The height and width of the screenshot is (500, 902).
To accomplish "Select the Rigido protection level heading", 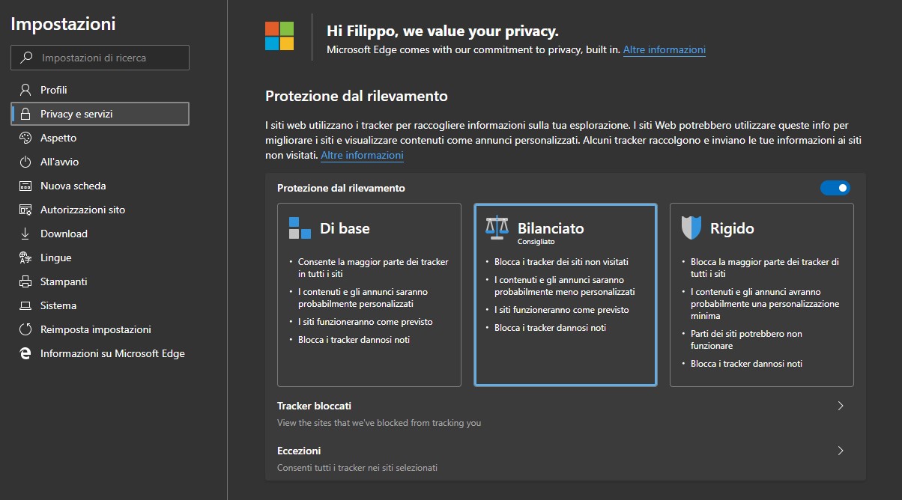I will tap(732, 228).
